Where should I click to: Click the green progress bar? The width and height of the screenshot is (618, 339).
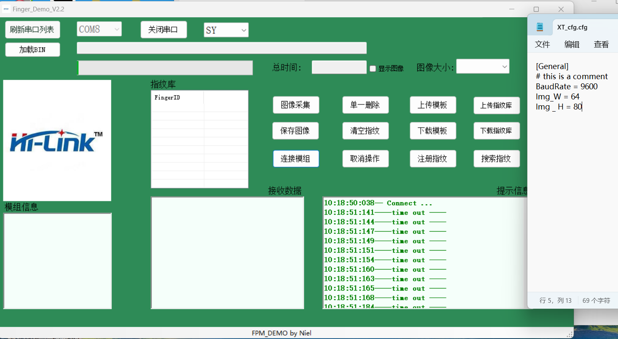(165, 68)
